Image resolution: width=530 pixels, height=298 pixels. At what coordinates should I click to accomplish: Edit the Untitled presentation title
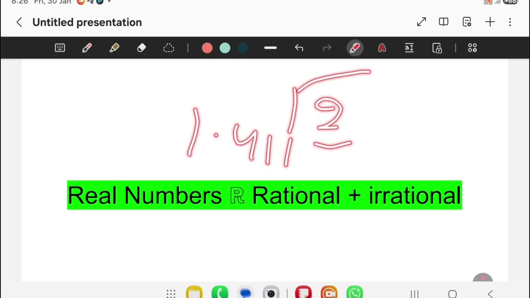click(87, 22)
